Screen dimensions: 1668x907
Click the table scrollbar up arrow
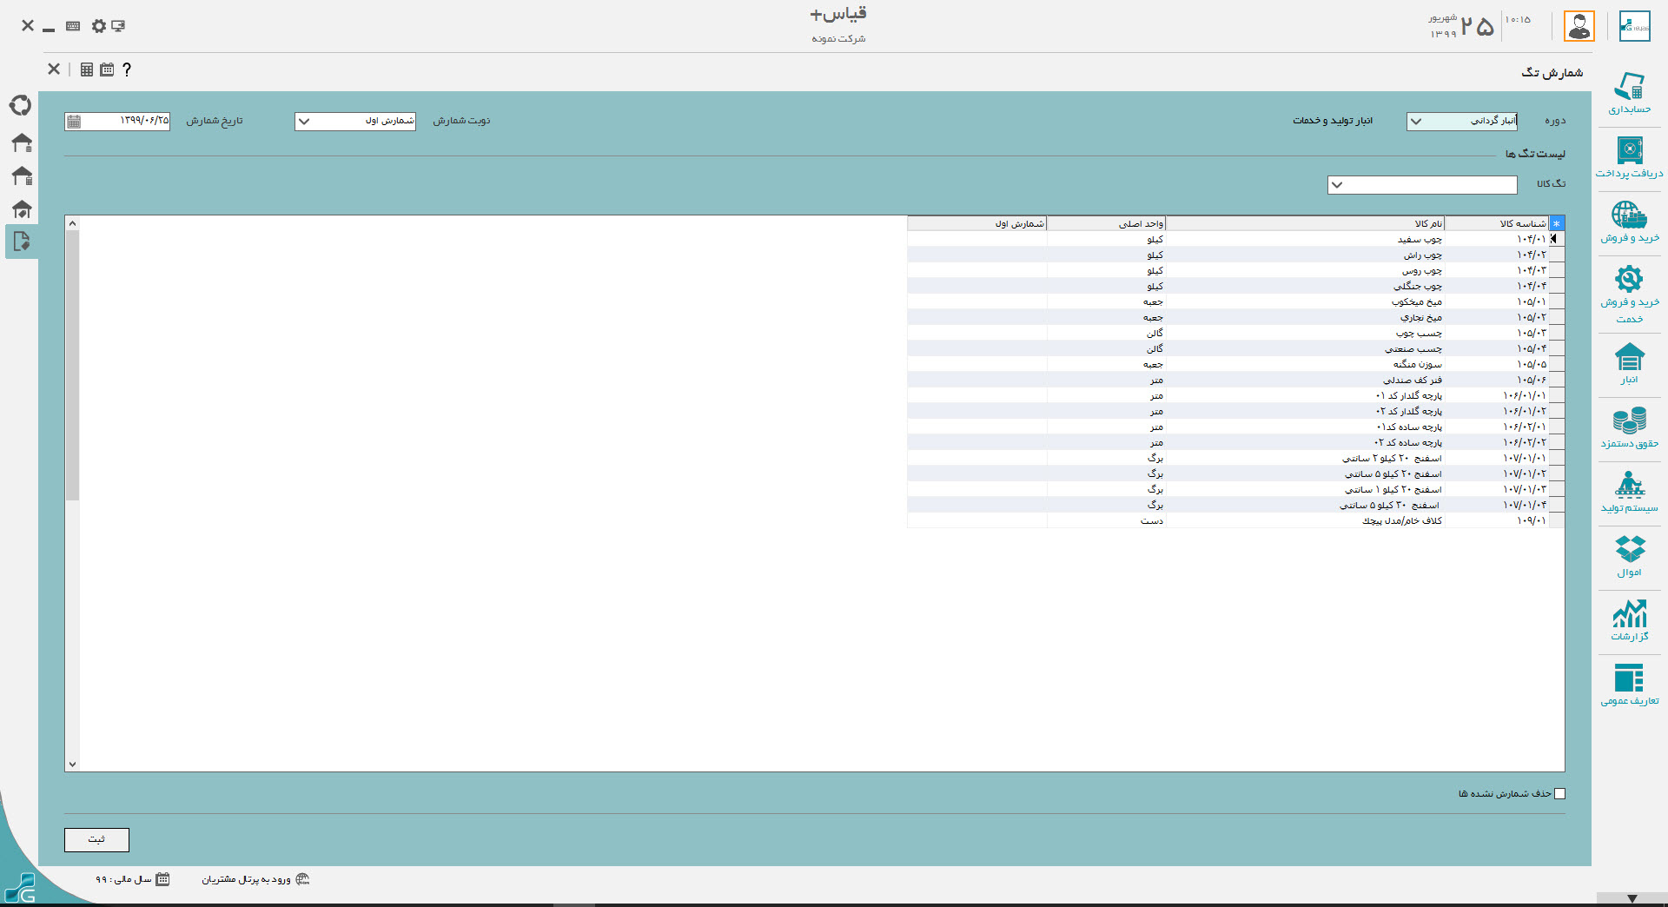point(72,223)
